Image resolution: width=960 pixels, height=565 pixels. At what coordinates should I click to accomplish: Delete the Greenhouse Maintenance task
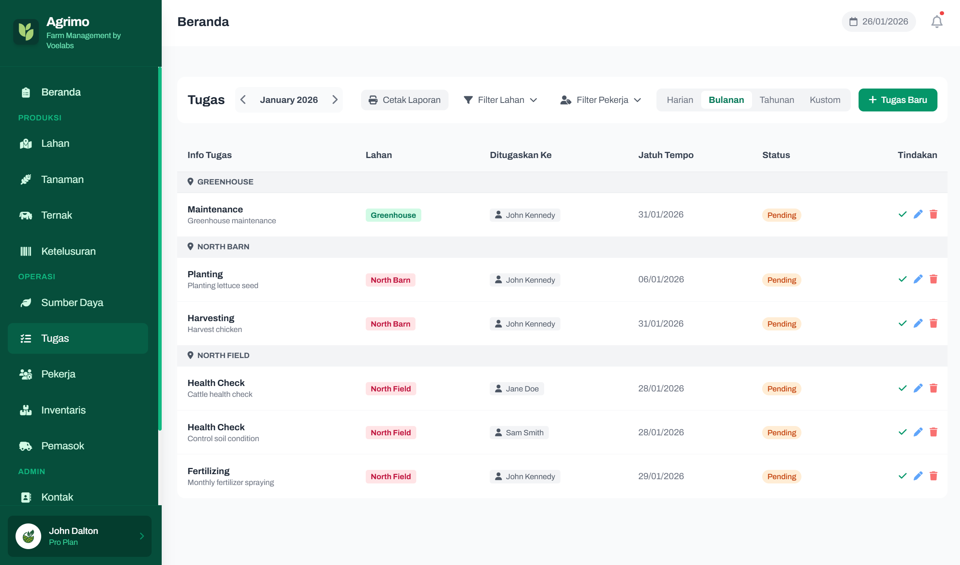(933, 214)
